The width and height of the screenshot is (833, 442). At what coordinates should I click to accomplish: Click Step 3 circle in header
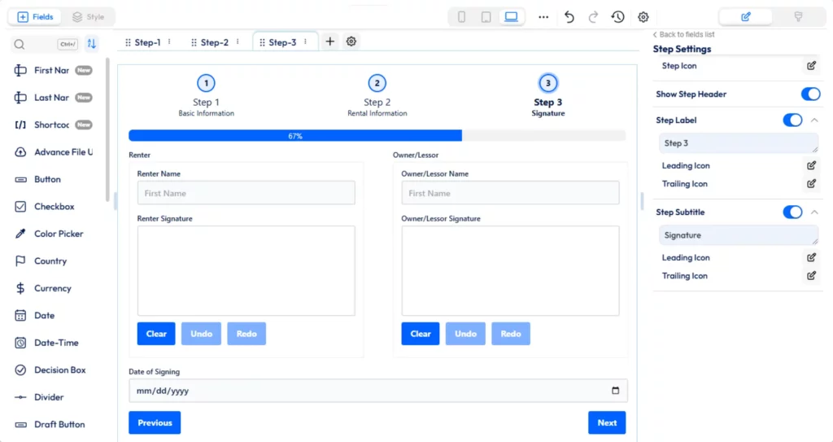547,83
